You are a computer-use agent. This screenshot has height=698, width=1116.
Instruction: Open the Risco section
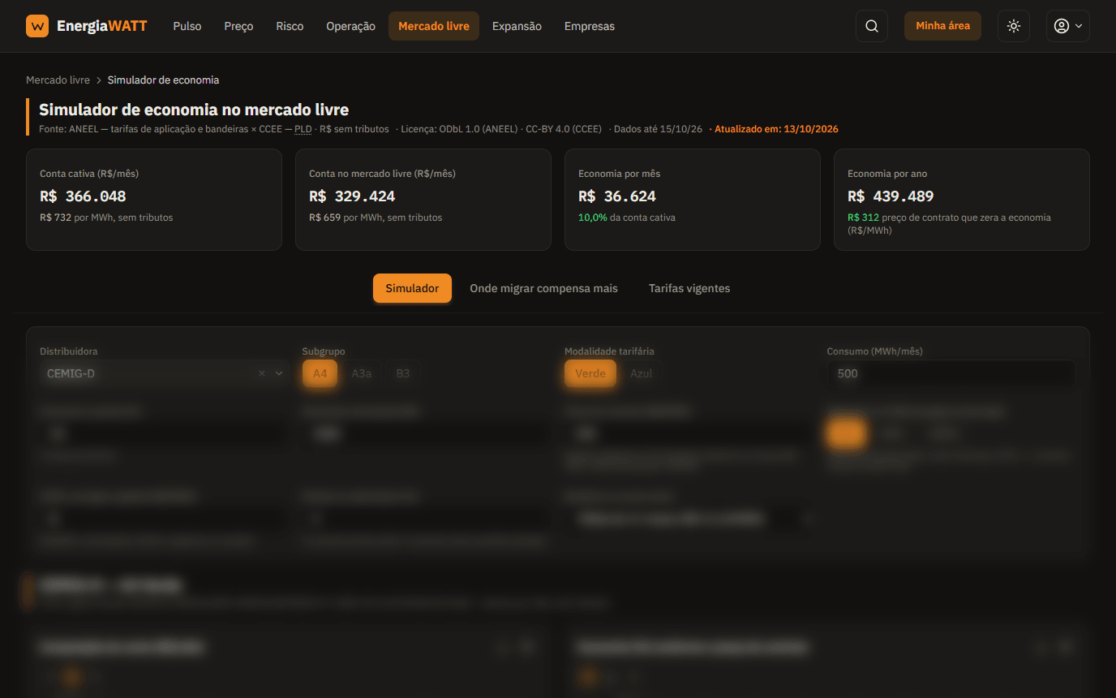coord(290,26)
